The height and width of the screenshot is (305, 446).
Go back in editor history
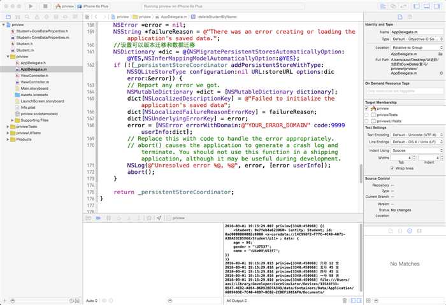click(96, 17)
